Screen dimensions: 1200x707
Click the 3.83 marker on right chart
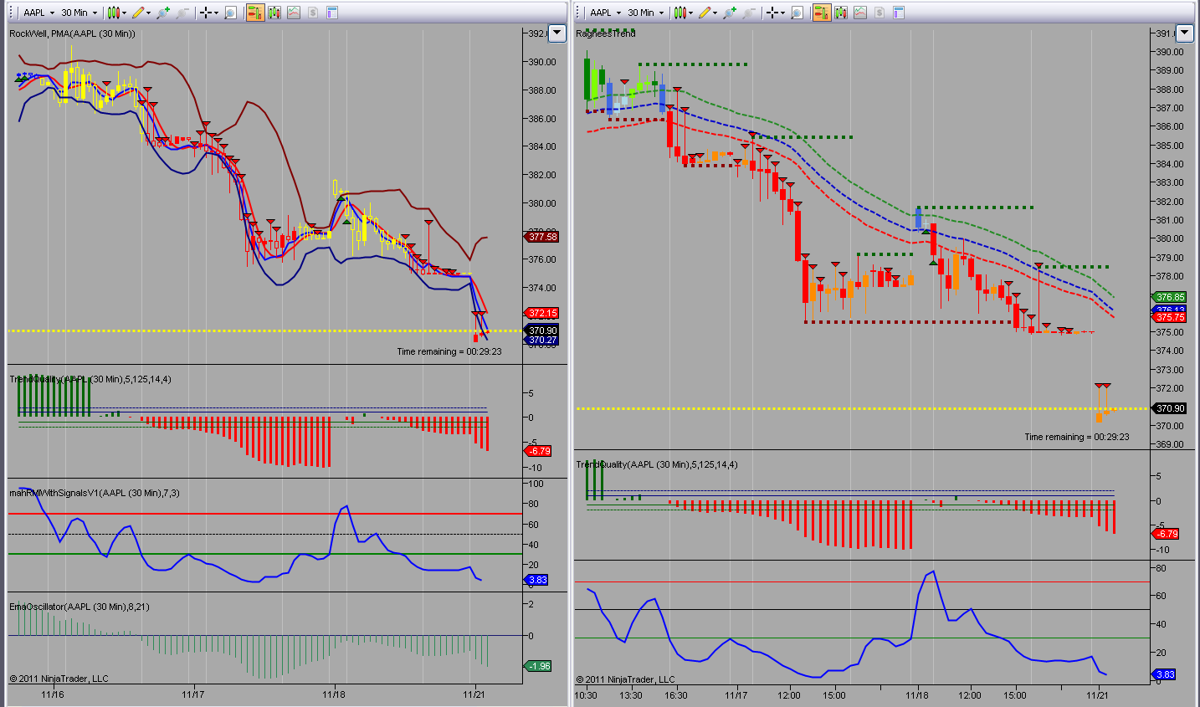pyautogui.click(x=1165, y=674)
